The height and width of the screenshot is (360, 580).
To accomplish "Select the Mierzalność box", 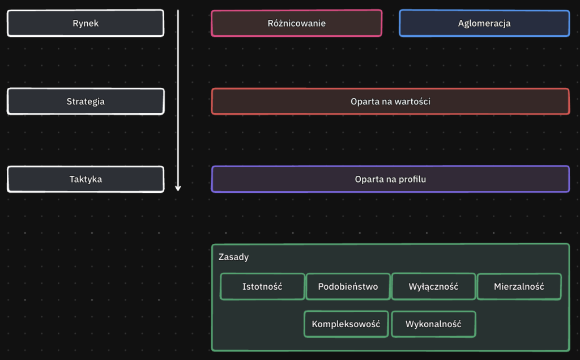I will pyautogui.click(x=519, y=286).
